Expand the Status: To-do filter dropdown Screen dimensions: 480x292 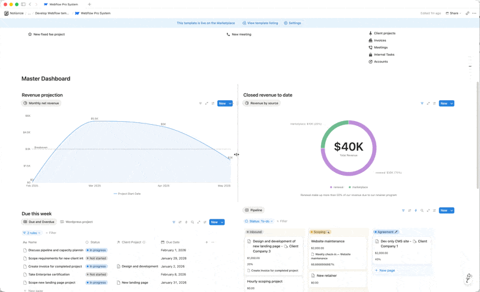(x=259, y=221)
